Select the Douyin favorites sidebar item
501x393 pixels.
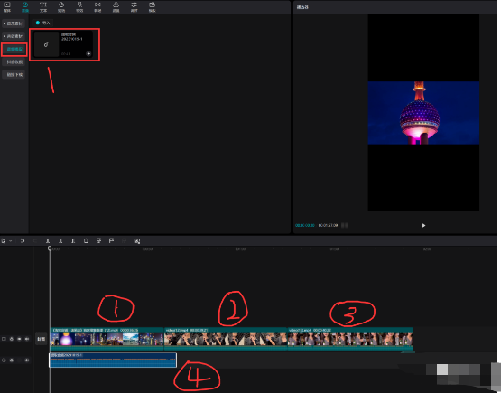point(14,61)
